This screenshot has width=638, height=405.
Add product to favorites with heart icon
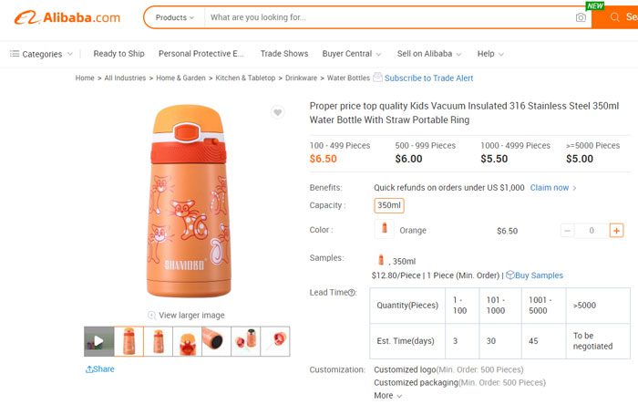pos(278,112)
